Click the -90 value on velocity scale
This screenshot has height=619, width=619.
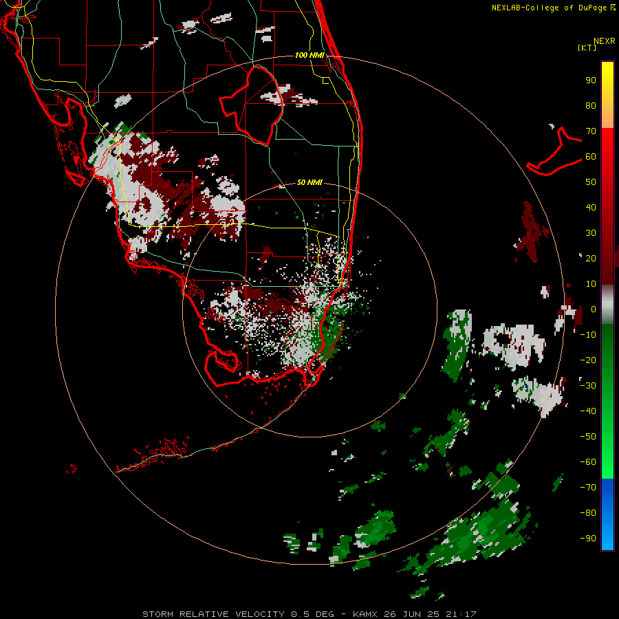[588, 539]
